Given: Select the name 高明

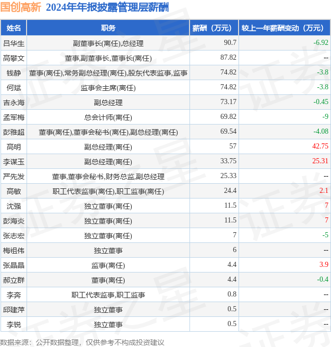Looking at the screenshot, I should pyautogui.click(x=13, y=147).
